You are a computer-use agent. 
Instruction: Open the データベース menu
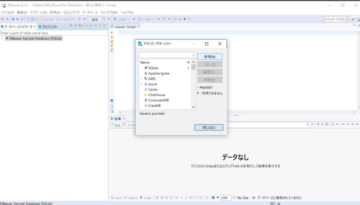(x=90, y=12)
